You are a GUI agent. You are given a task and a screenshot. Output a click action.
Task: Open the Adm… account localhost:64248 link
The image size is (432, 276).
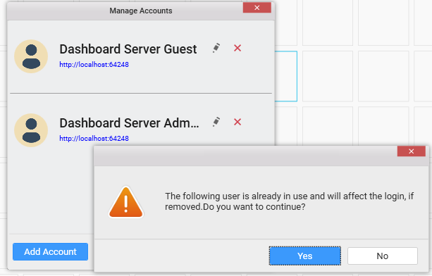94,139
